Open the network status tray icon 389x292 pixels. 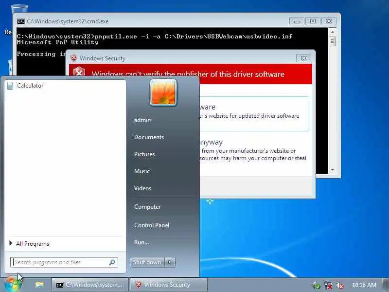pyautogui.click(x=328, y=285)
